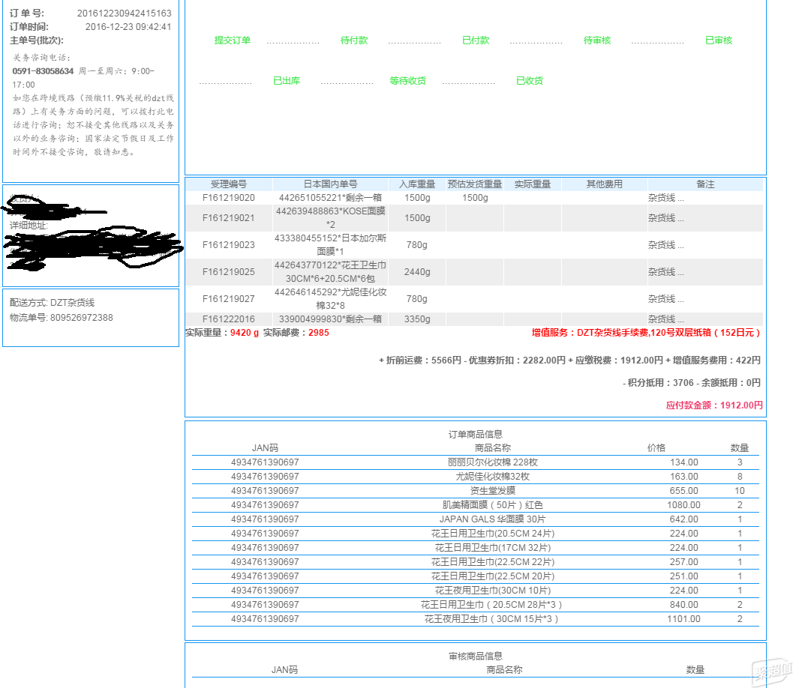Image resolution: width=793 pixels, height=688 pixels.
Task: Select the 已出库 status step
Action: click(287, 81)
